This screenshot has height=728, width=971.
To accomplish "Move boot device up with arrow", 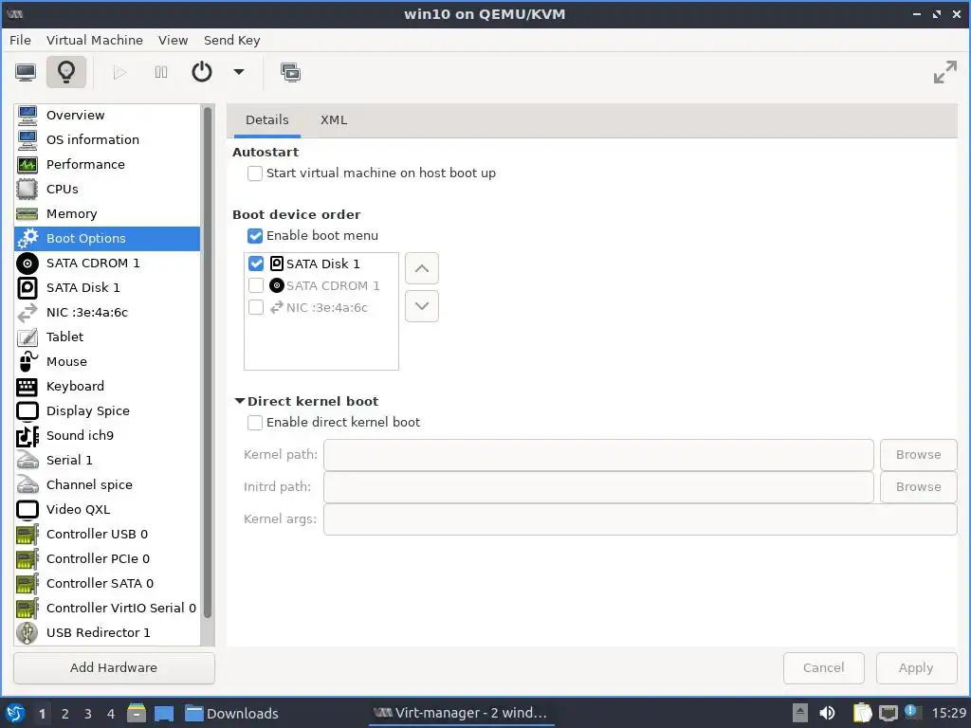I will coord(422,268).
